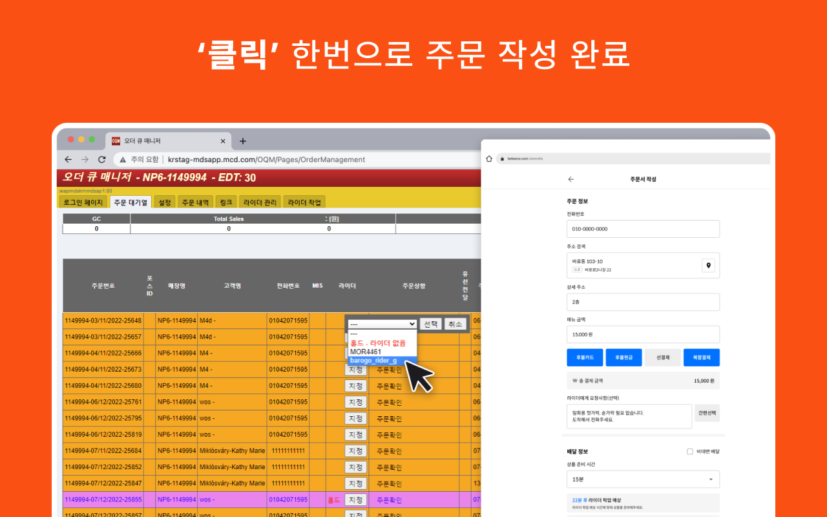The width and height of the screenshot is (827, 517).
Task: Click the OQM favicon on the browser tab
Action: pos(116,141)
